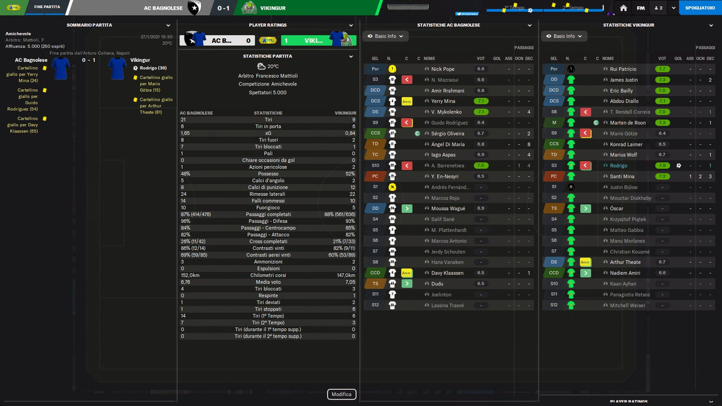Click the Passaggi completati statistic label
This screenshot has width=722, height=406.
point(268,215)
